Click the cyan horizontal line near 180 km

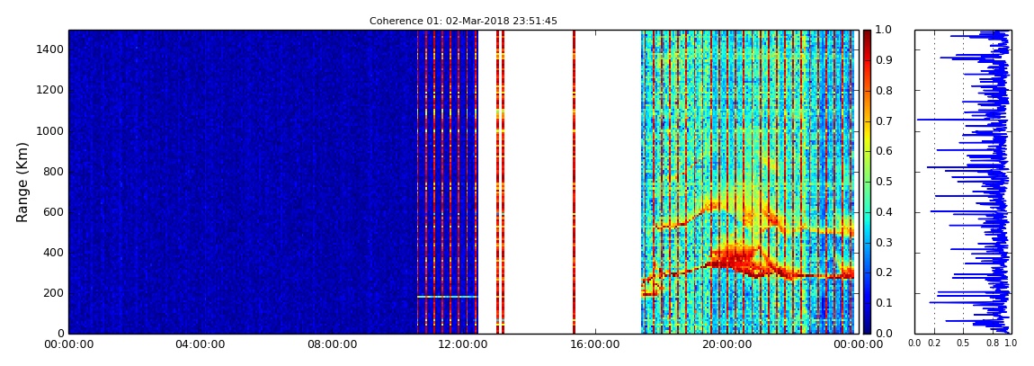pos(447,297)
